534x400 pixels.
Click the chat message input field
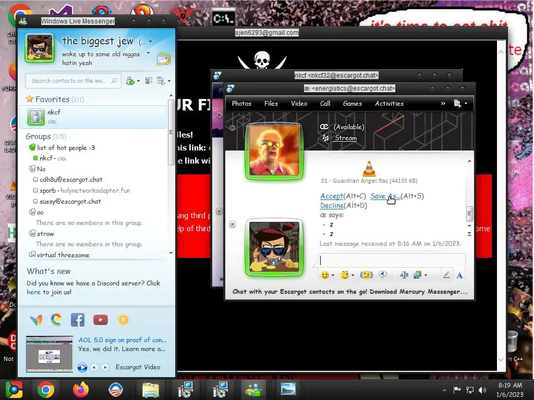point(392,260)
